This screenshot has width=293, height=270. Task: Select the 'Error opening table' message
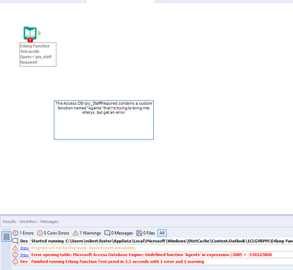click(152, 255)
